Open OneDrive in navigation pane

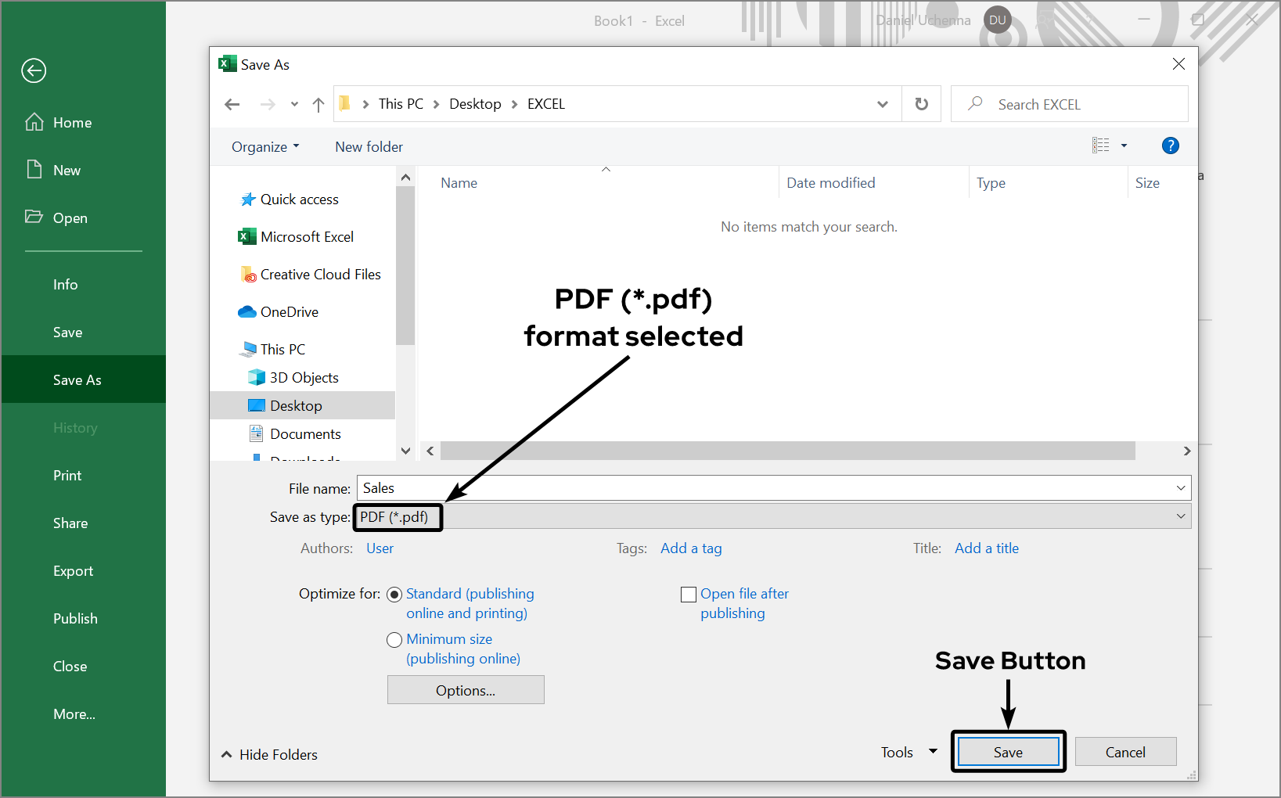coord(287,311)
